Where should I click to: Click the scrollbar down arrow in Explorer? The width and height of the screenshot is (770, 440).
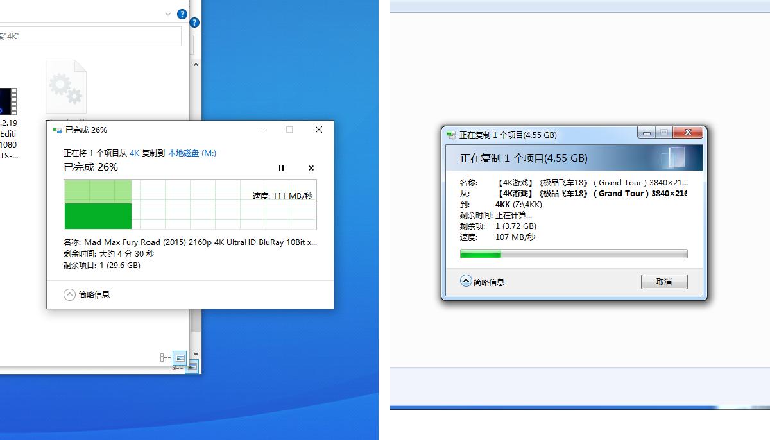(196, 353)
